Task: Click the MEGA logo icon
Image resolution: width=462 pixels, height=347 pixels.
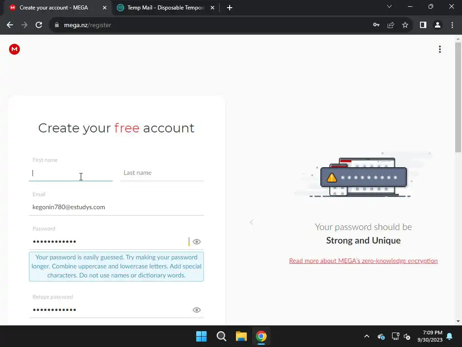Action: coord(14,49)
